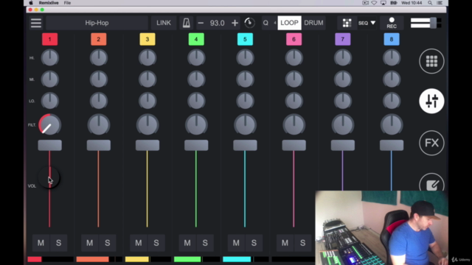The height and width of the screenshot is (265, 472).
Task: Open the SEQ dropdown arrow
Action: (x=373, y=23)
